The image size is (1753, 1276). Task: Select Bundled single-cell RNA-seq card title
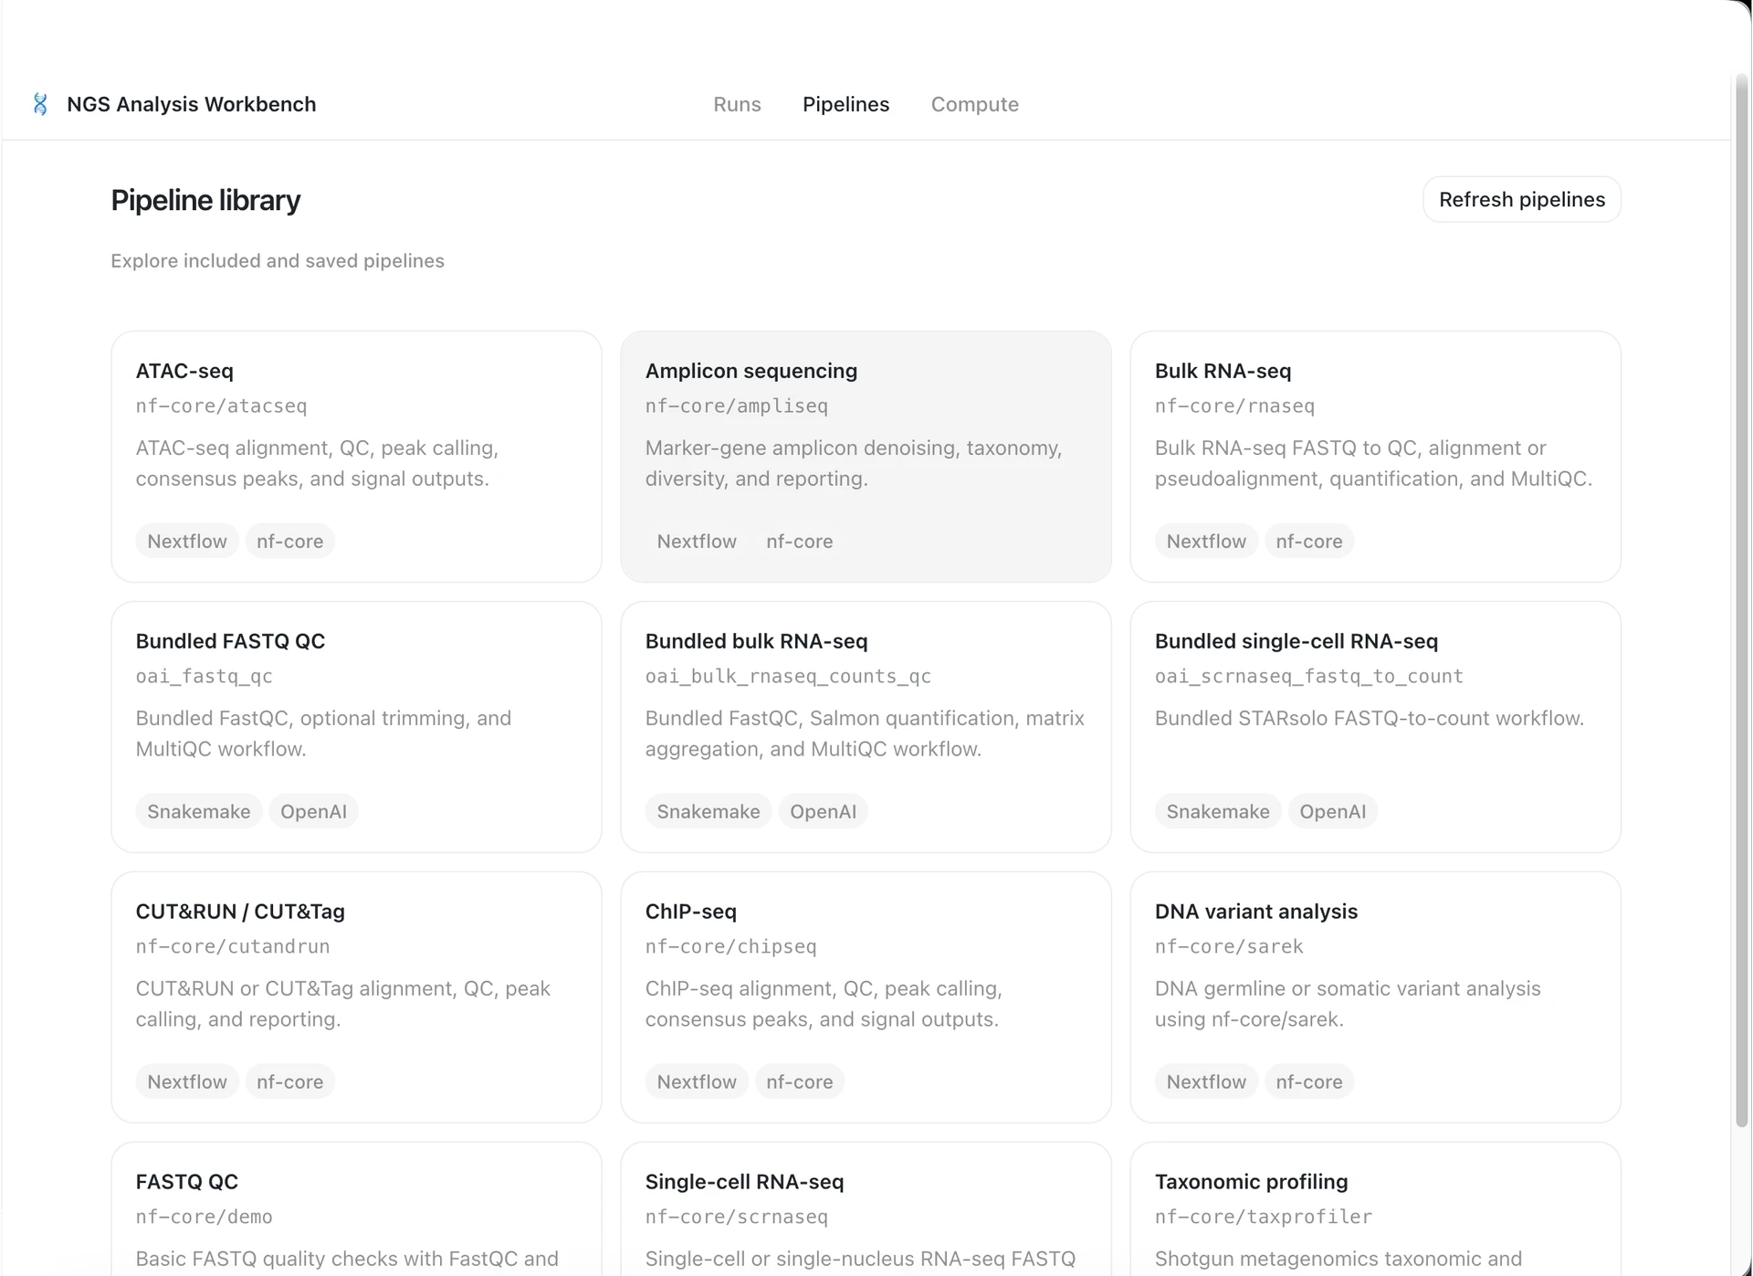coord(1296,641)
